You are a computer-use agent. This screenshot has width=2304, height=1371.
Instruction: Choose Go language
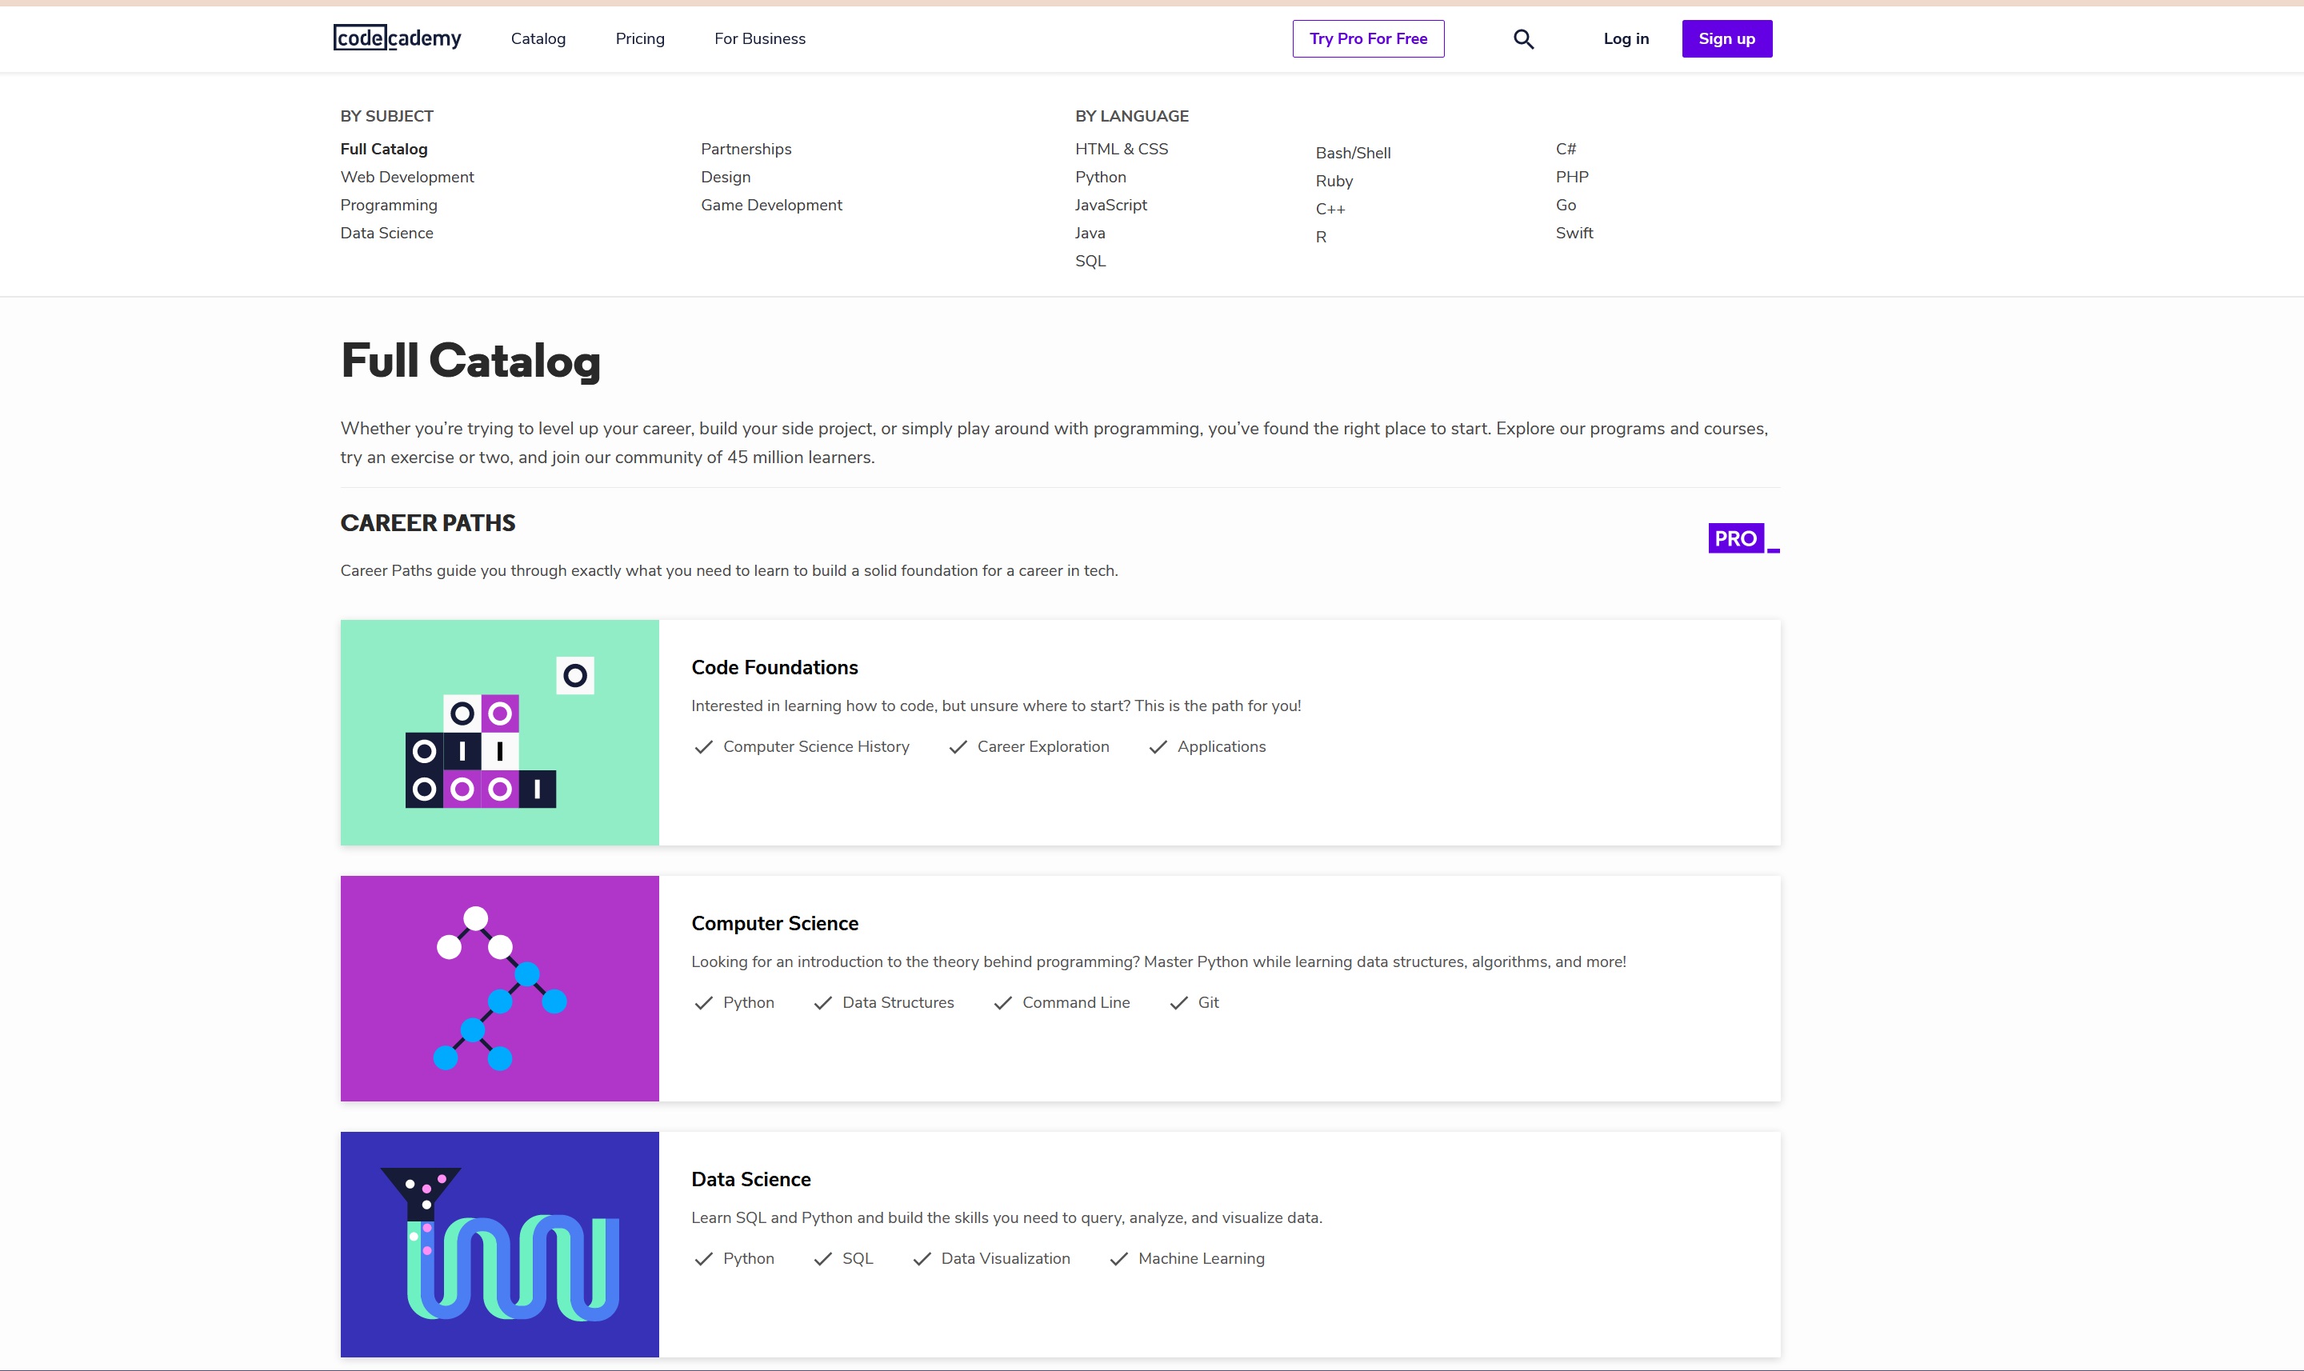click(1566, 205)
